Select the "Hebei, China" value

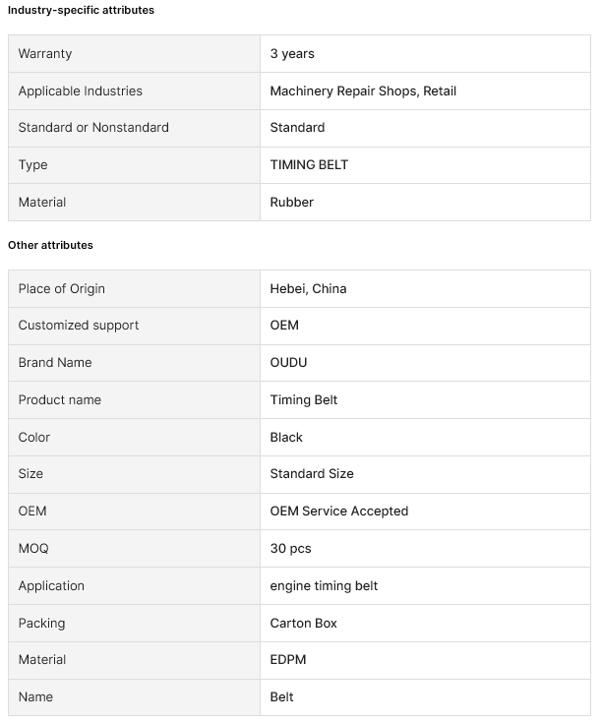[x=308, y=289]
